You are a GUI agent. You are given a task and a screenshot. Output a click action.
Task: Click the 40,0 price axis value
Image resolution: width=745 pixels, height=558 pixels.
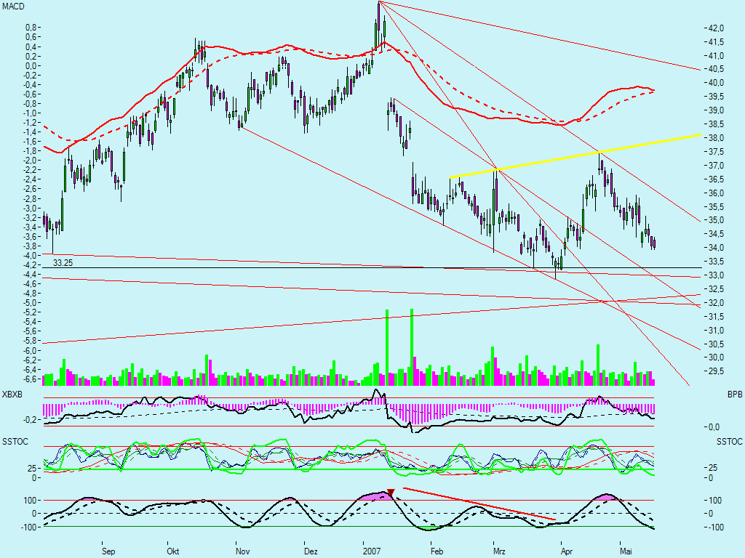click(716, 83)
